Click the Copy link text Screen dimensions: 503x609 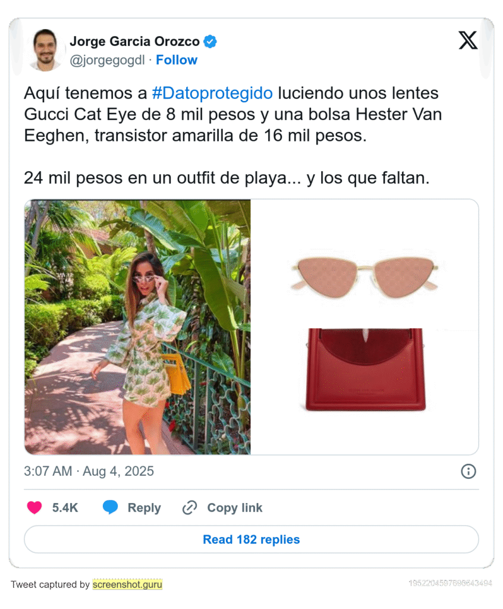[x=235, y=508]
